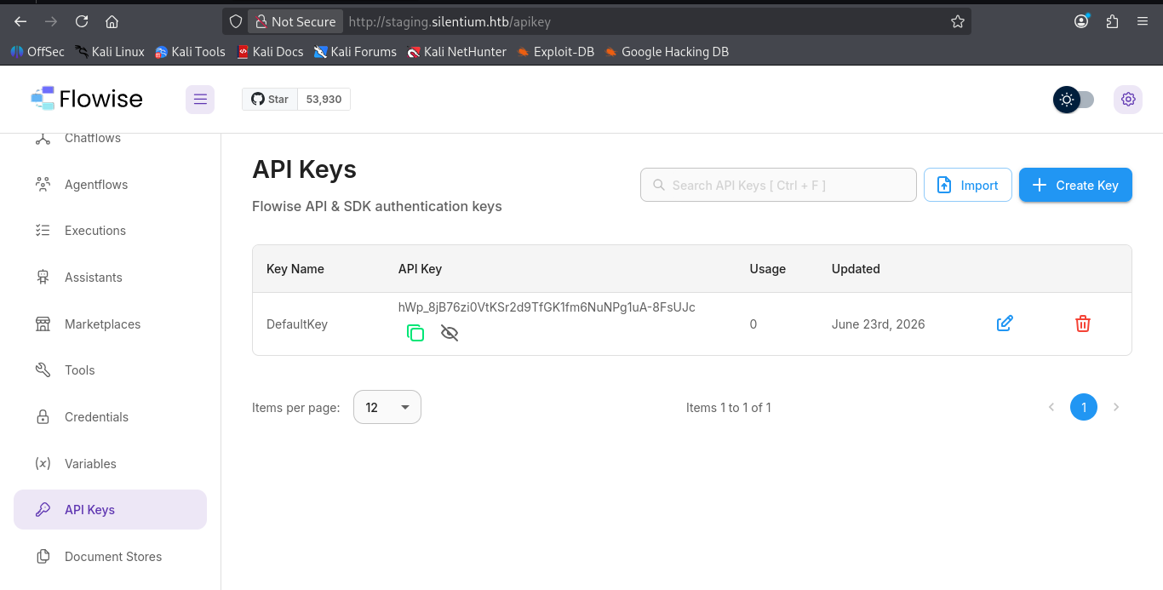The image size is (1163, 590).
Task: Delete the DefaultKey entry
Action: [1083, 324]
